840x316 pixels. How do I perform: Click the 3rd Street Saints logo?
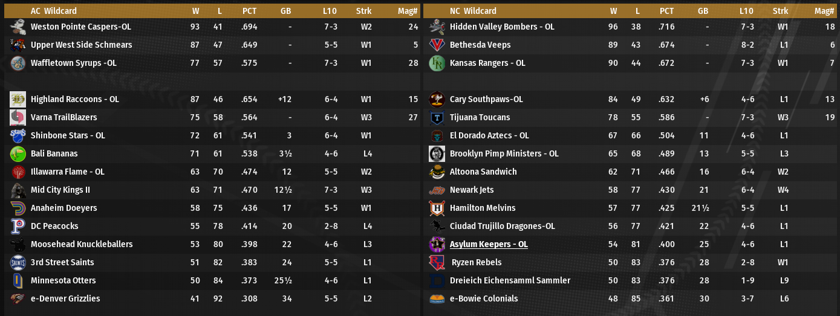point(18,262)
